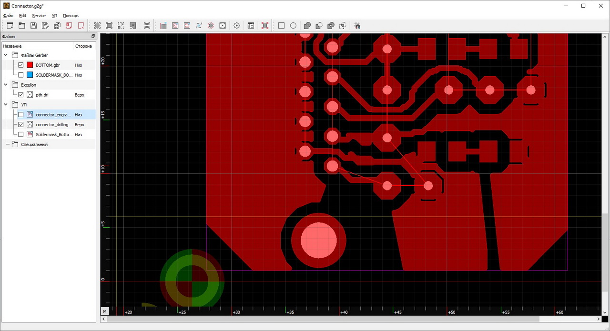
Task: Click the Сторона column header
Action: coord(84,46)
